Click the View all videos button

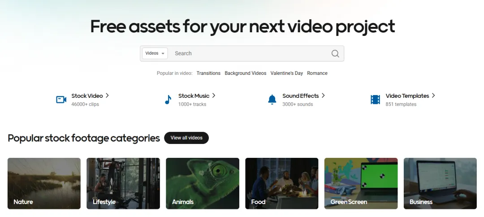pyautogui.click(x=186, y=138)
